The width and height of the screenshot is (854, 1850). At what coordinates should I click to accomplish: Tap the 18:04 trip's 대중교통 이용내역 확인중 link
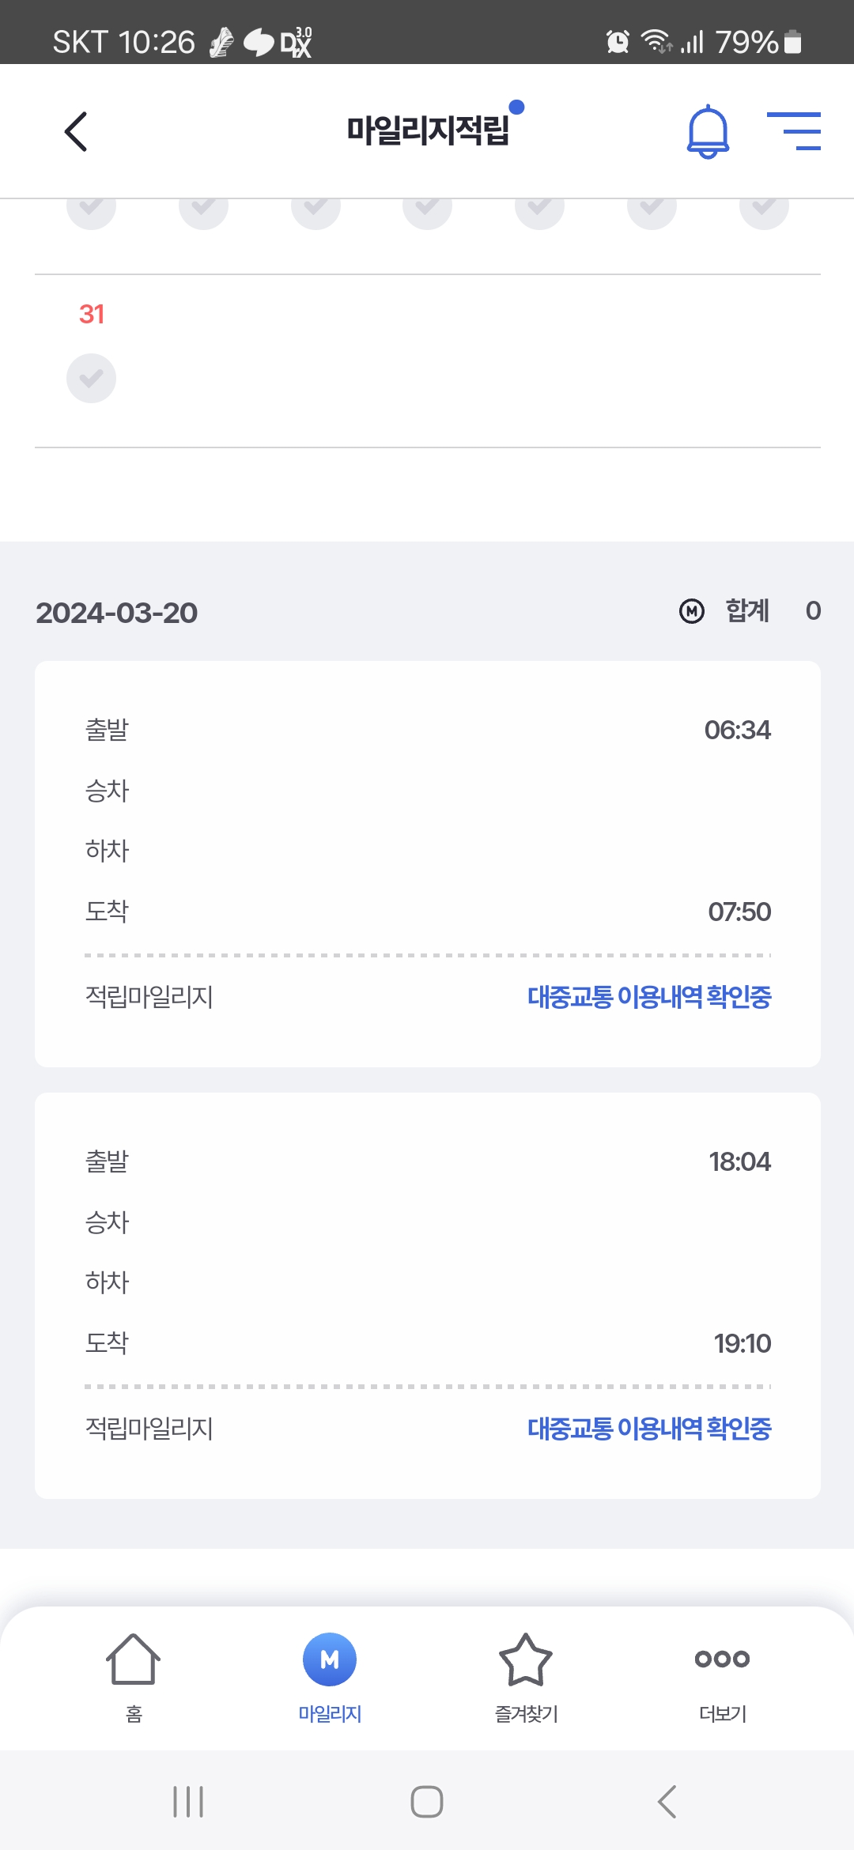[648, 1429]
